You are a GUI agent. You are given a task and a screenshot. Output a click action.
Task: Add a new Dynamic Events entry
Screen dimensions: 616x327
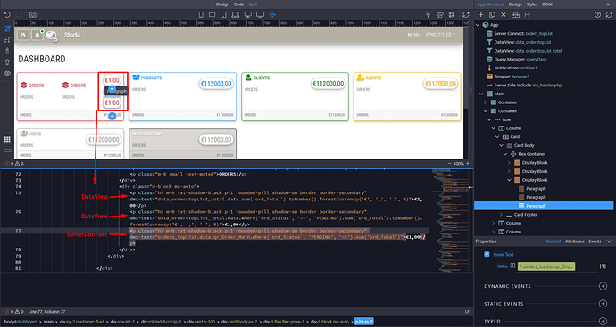point(603,286)
